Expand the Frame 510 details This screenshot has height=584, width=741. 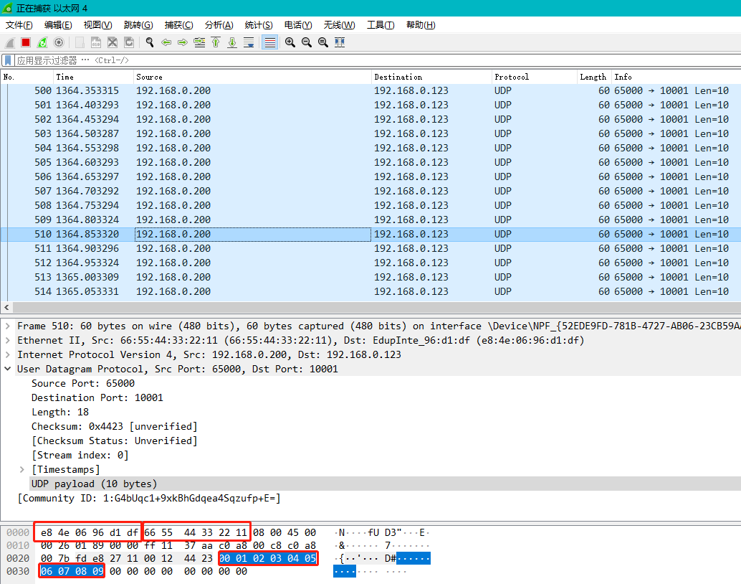(8, 326)
